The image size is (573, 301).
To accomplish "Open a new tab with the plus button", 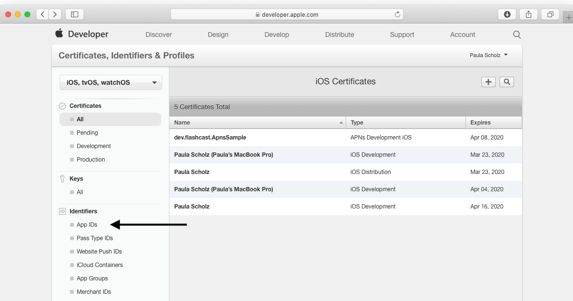I will click(x=568, y=17).
